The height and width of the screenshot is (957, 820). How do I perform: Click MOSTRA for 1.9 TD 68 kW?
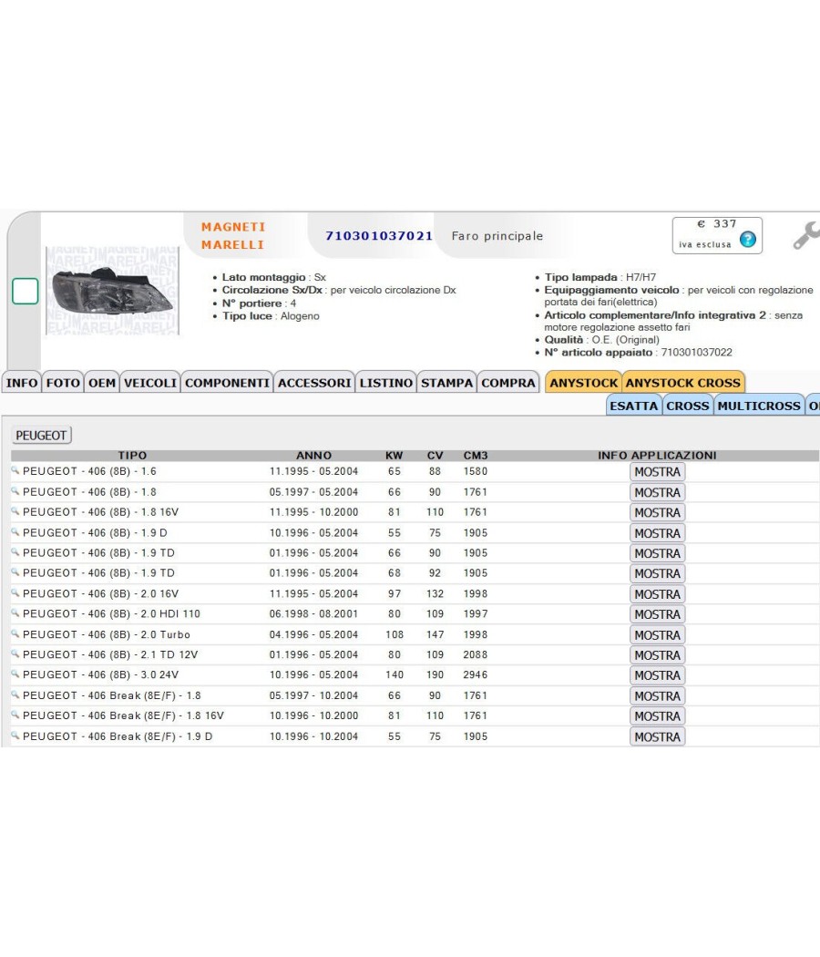tap(657, 573)
